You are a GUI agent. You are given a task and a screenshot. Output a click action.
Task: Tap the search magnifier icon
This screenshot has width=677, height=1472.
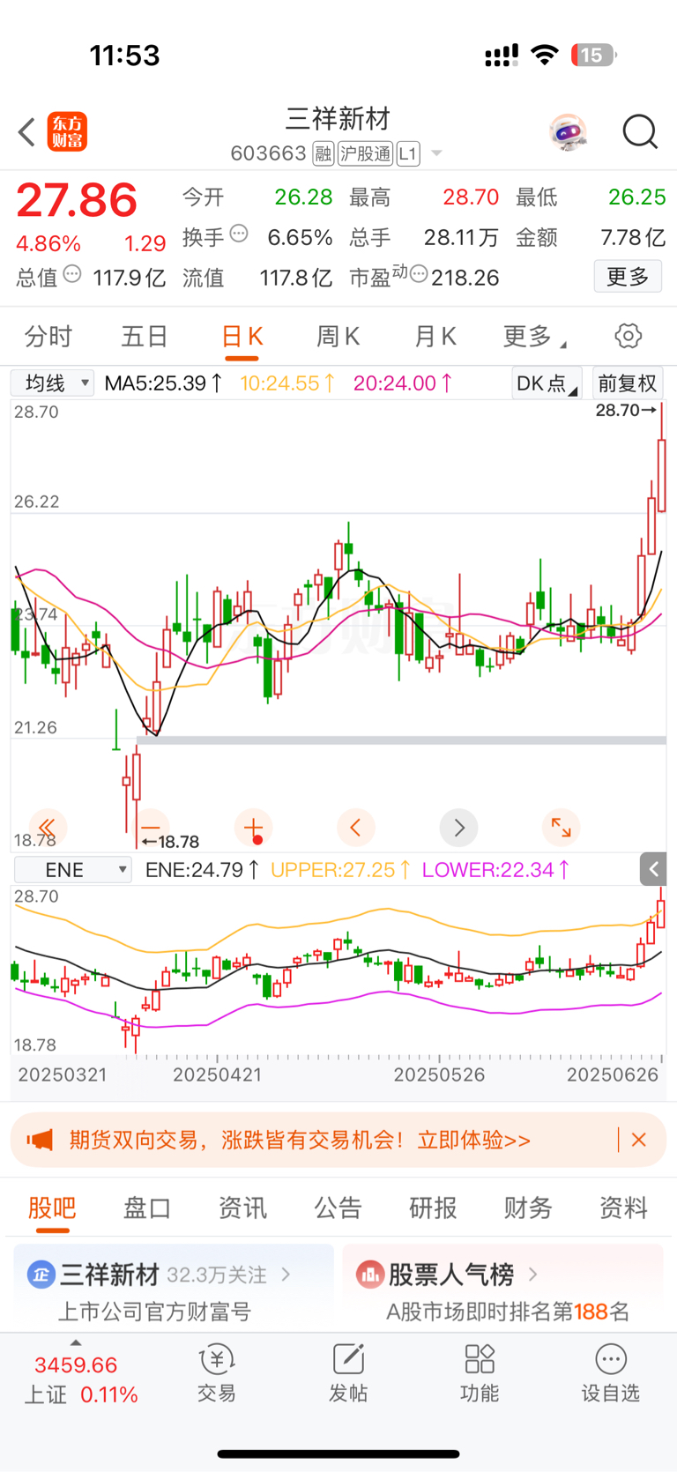pos(640,132)
